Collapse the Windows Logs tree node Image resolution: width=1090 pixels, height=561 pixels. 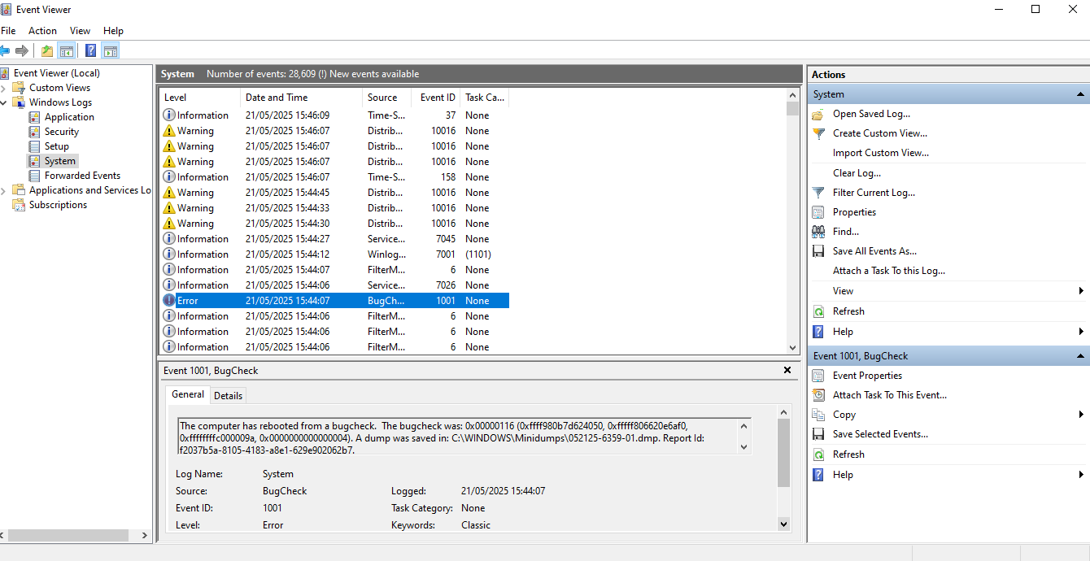[x=4, y=102]
